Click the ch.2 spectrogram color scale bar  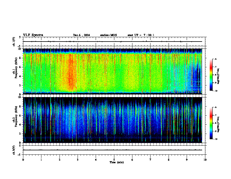[x=211, y=123]
